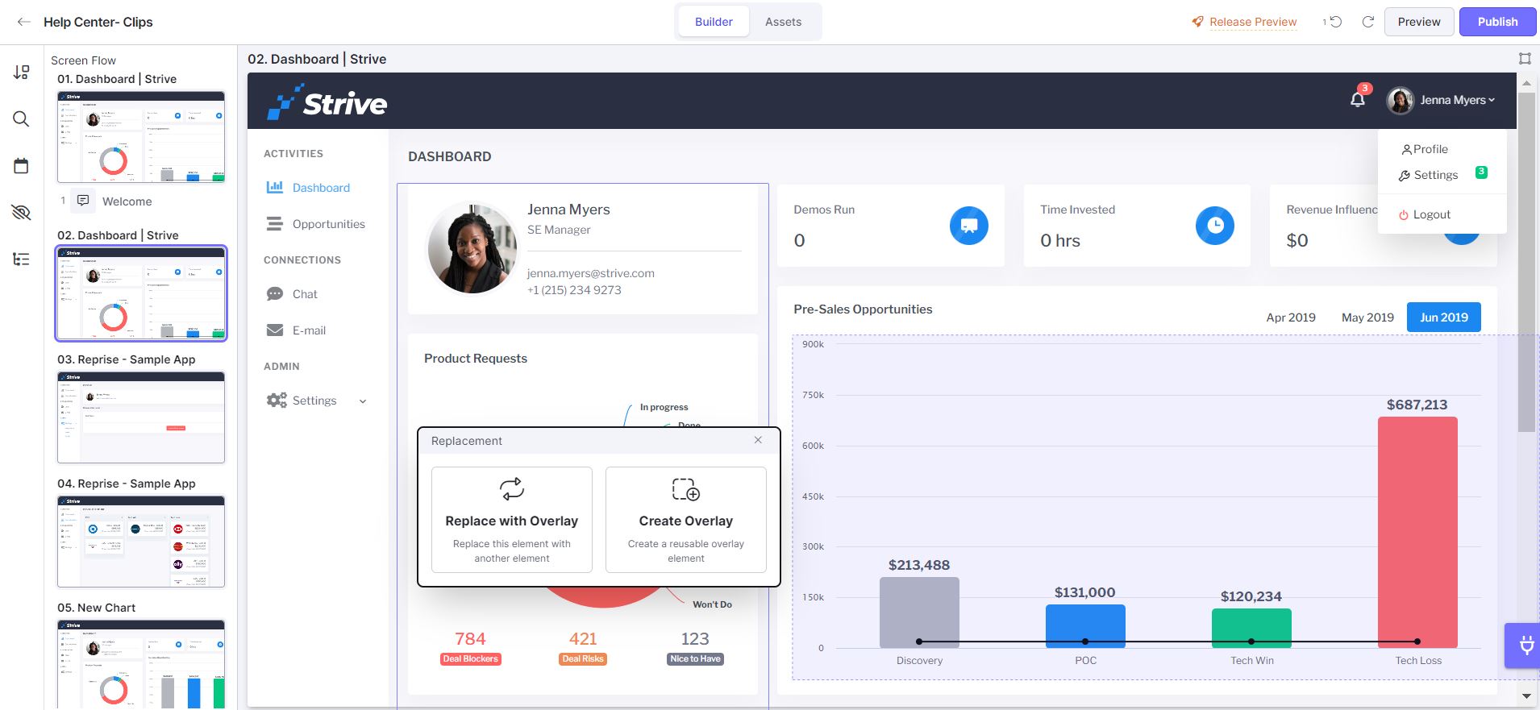This screenshot has width=1540, height=710.
Task: Click the vertical scrollbar of the preview
Action: 1526,262
